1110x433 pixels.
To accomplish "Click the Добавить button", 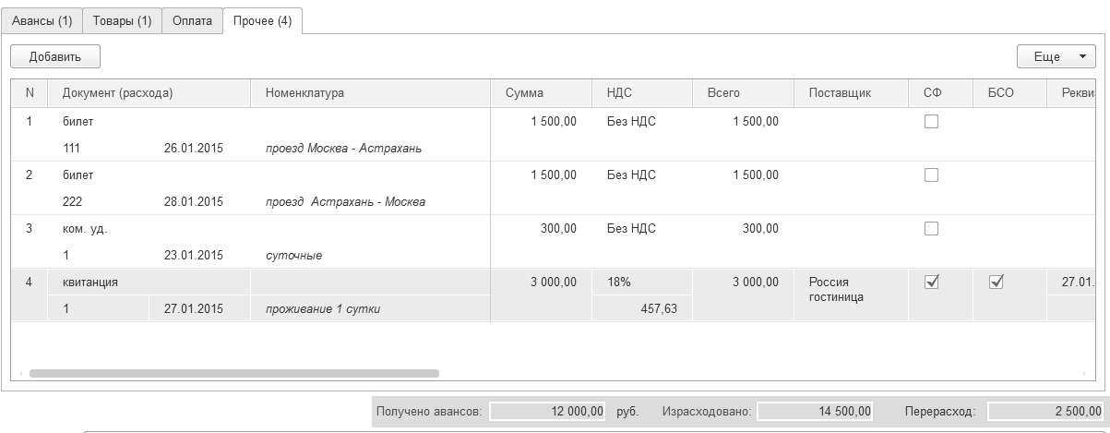I will (55, 56).
